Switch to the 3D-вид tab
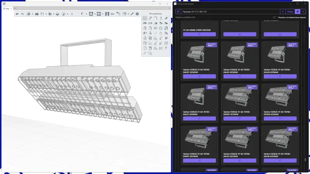 pos(6,9)
